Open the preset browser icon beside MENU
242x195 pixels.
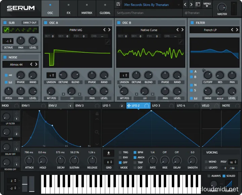pos(198,5)
